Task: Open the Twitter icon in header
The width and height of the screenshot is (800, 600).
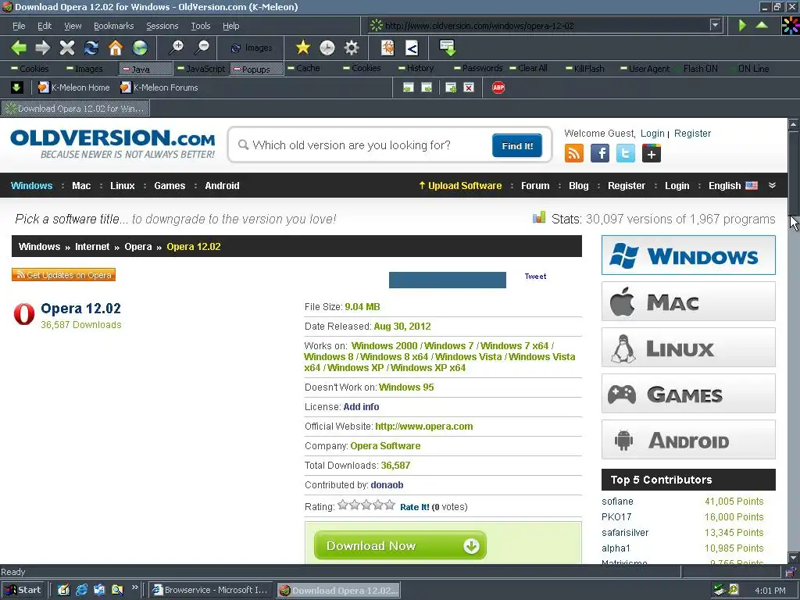Action: coord(626,153)
